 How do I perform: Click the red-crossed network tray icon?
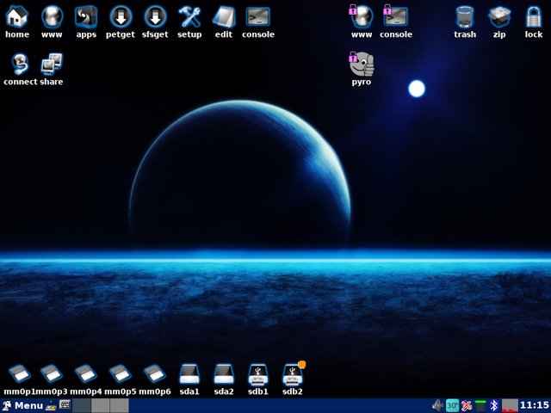point(467,405)
